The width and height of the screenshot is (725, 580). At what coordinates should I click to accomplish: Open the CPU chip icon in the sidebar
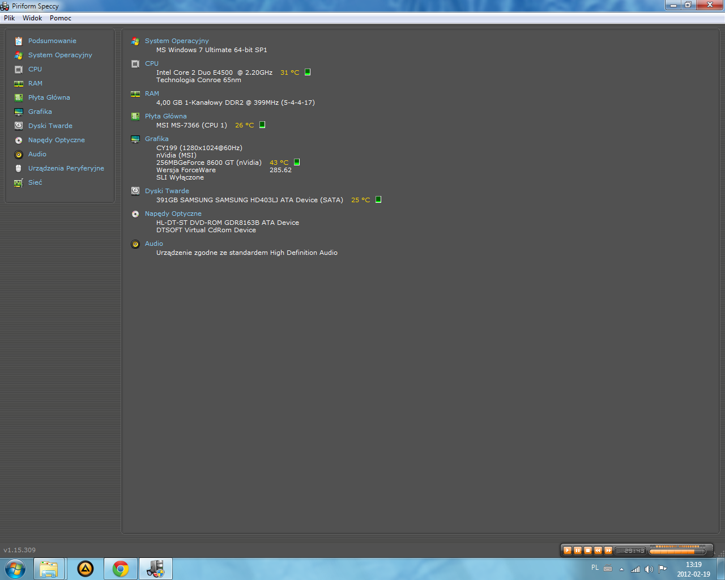19,69
